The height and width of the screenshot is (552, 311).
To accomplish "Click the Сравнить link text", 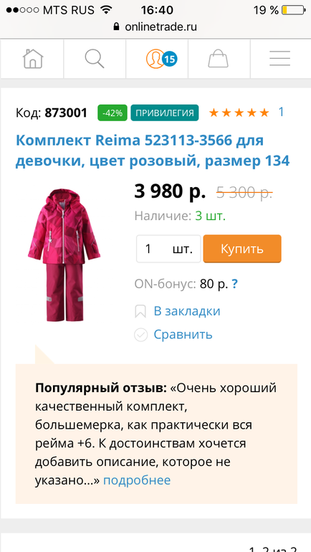I will (x=183, y=334).
